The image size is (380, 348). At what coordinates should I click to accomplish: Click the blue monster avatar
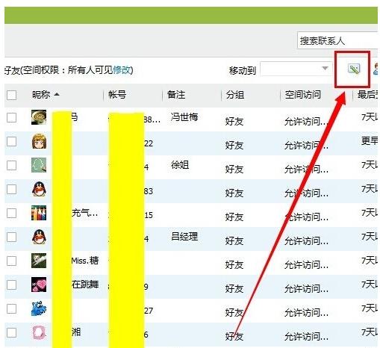pos(39,308)
